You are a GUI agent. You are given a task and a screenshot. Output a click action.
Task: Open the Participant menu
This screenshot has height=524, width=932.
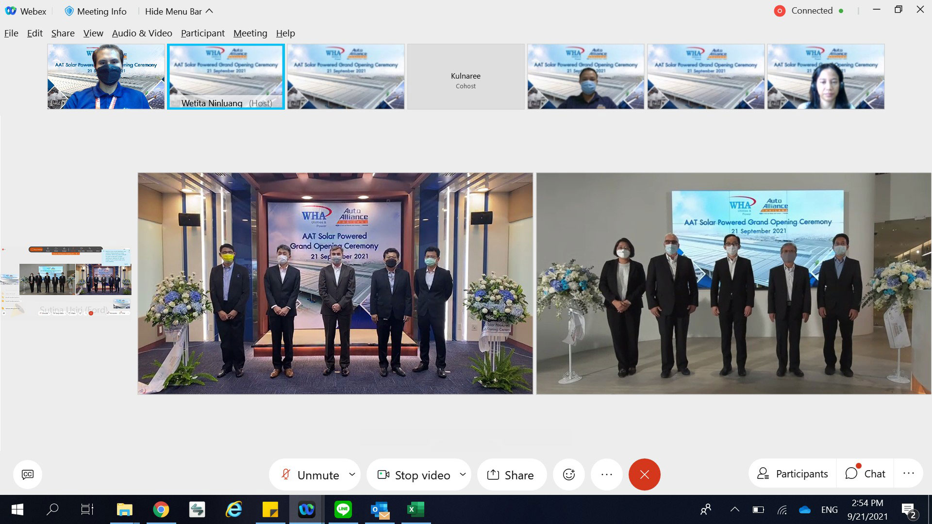[x=202, y=33]
